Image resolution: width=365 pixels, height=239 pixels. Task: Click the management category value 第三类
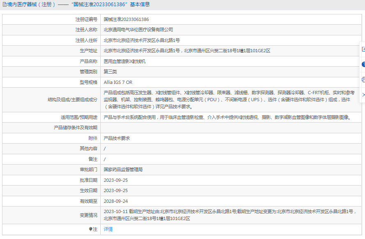(x=110, y=72)
